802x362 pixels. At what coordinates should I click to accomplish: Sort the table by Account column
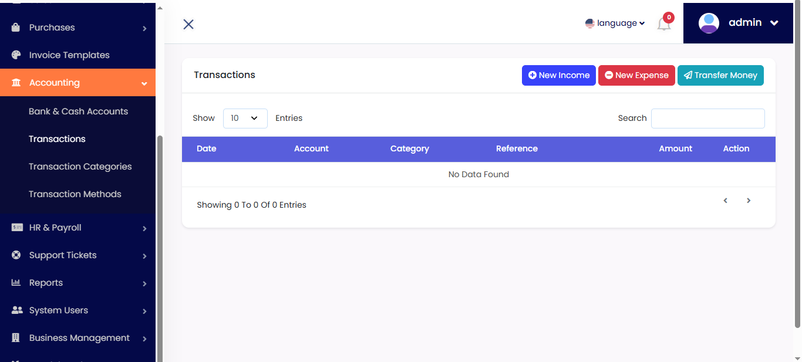pyautogui.click(x=311, y=149)
